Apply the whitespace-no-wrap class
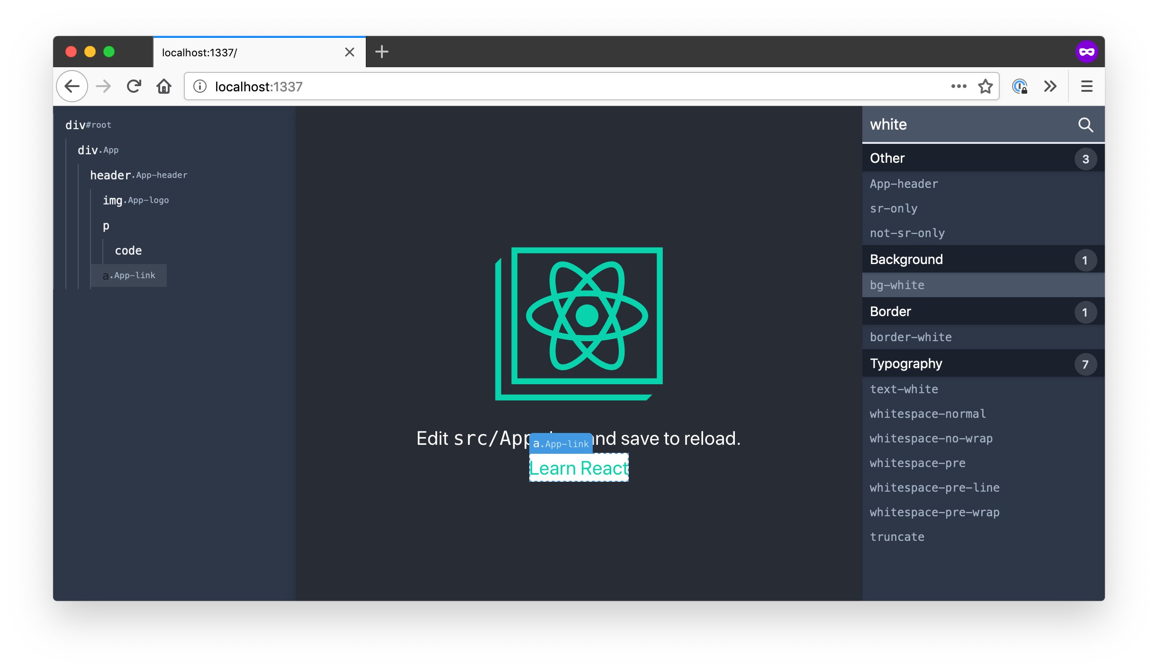The width and height of the screenshot is (1158, 671). pos(983,438)
